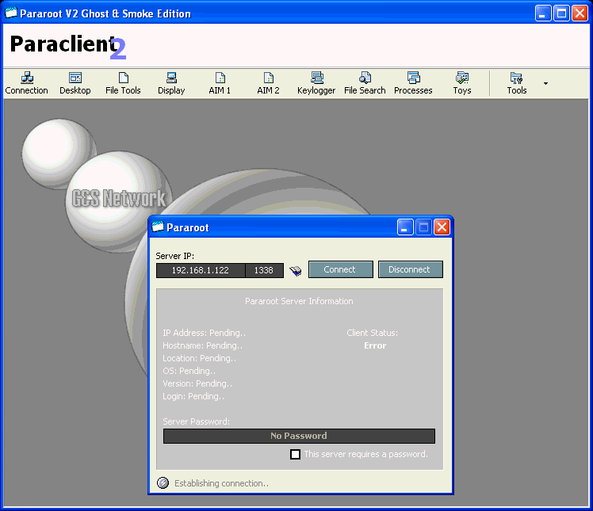Screen dimensions: 593x511
Task: Click the address book icon beside port
Action: (296, 270)
